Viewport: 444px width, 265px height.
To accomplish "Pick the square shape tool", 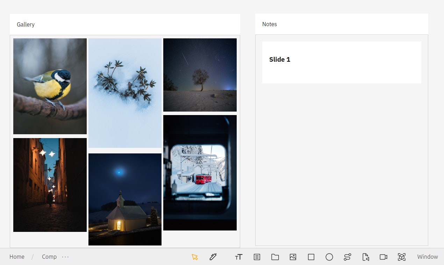I will coord(311,257).
